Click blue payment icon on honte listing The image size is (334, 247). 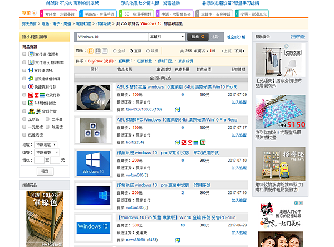coord(178,142)
